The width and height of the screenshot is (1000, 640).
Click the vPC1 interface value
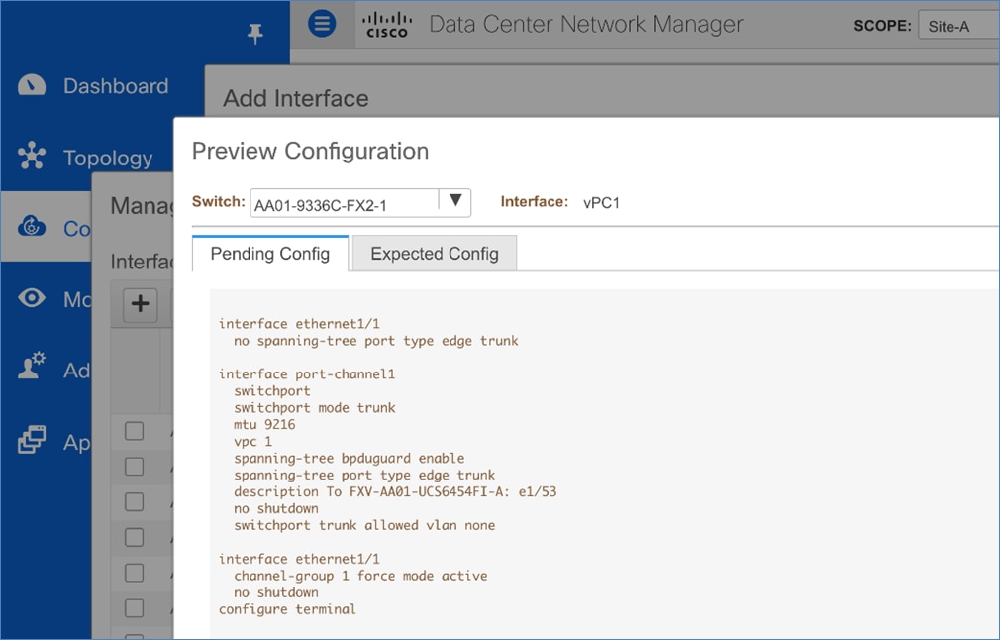click(601, 203)
